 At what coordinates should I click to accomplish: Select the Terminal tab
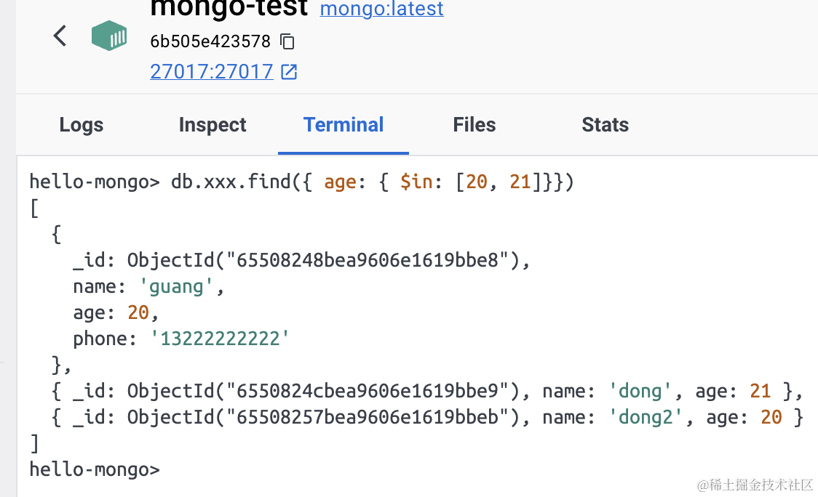point(344,125)
